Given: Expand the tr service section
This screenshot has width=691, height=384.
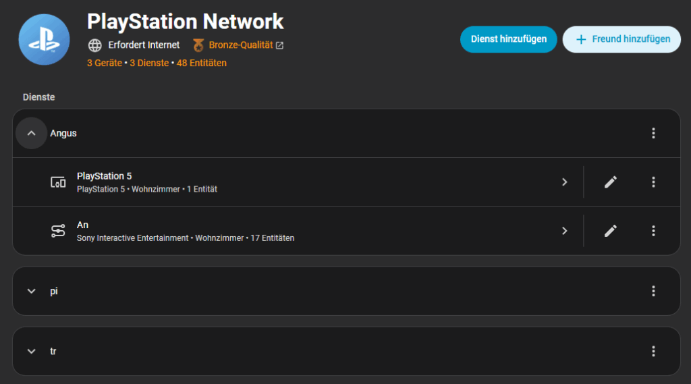Looking at the screenshot, I should point(31,352).
